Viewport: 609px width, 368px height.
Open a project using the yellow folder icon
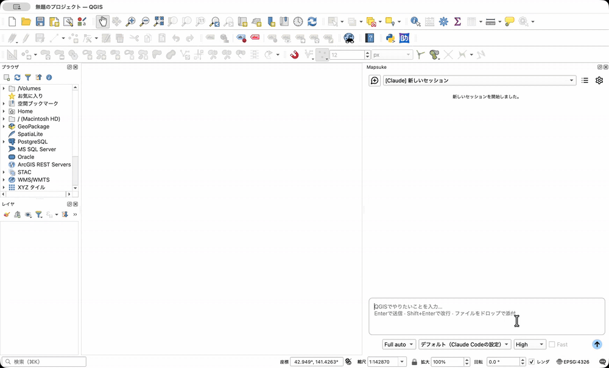(x=26, y=21)
